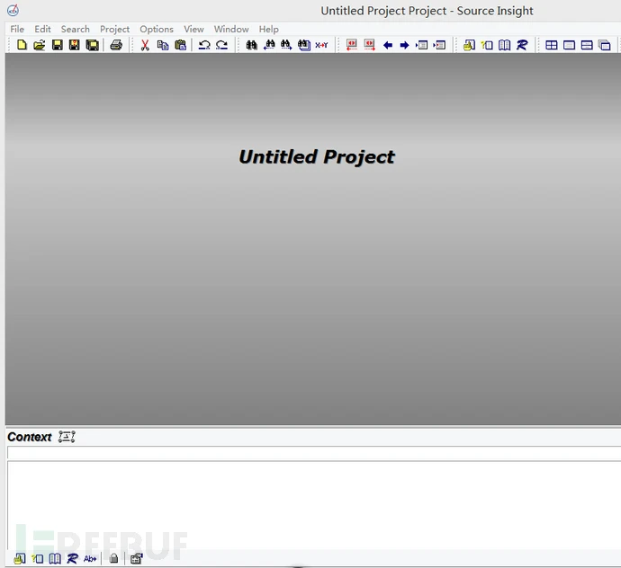Click the 'Context' panel title
Viewport: 621px width, 568px height.
pos(30,437)
